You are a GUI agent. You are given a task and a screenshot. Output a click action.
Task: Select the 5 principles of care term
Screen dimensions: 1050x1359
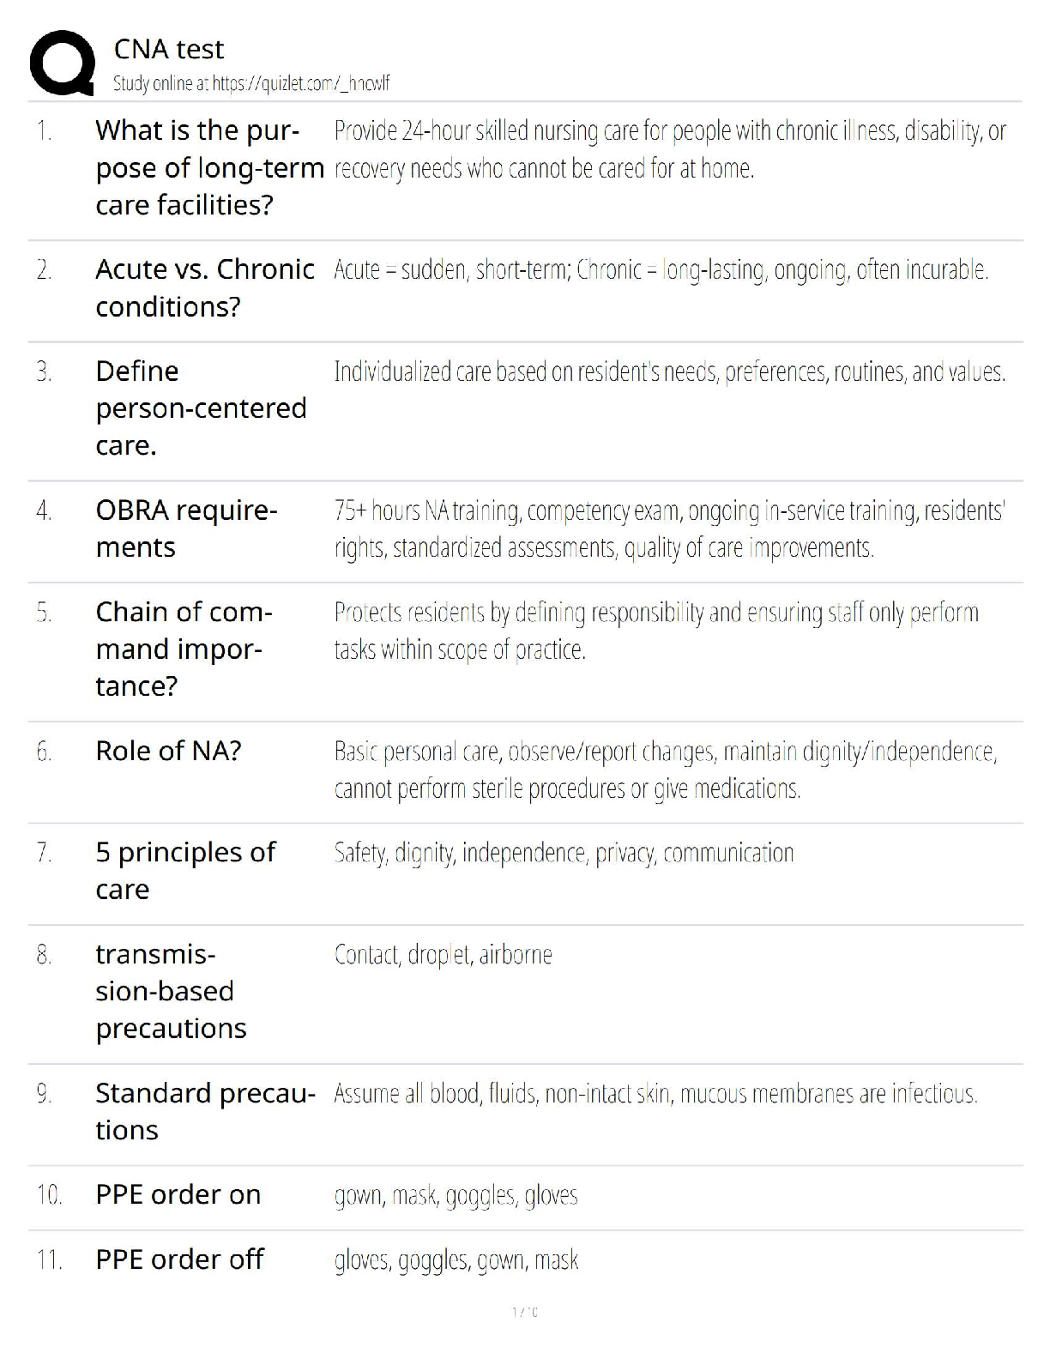click(x=185, y=871)
